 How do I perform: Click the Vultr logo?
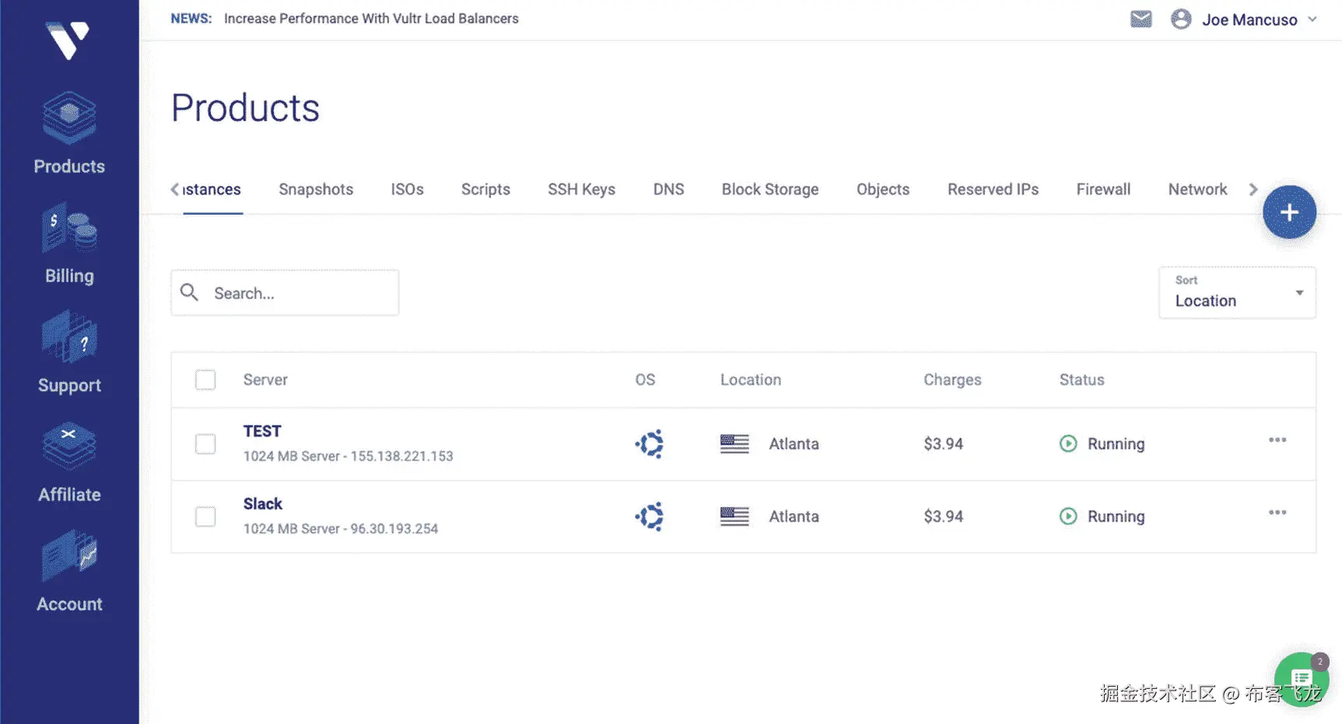pos(68,39)
